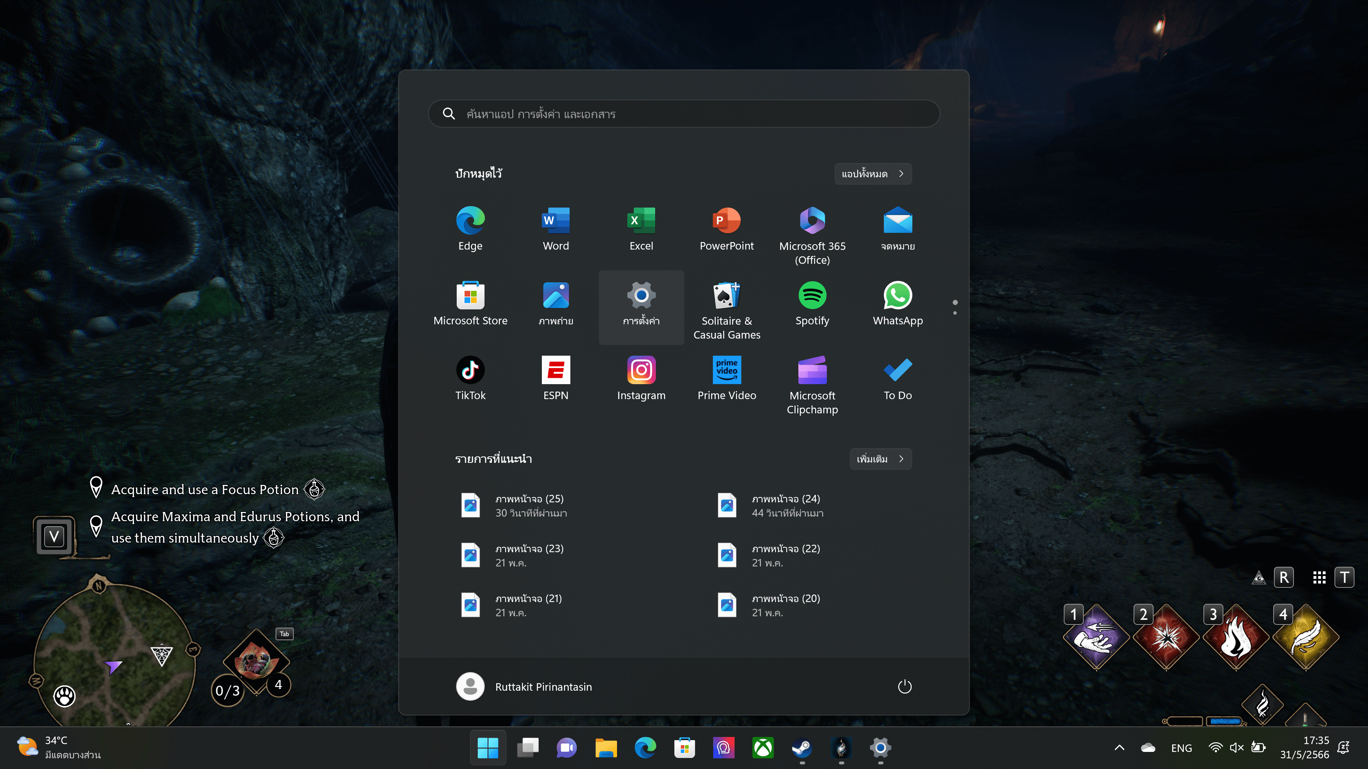Open the OneDrive cloud tray icon
1368x769 pixels.
pyautogui.click(x=1148, y=748)
